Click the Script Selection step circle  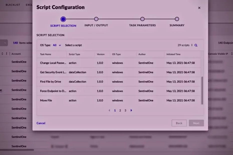63,19
